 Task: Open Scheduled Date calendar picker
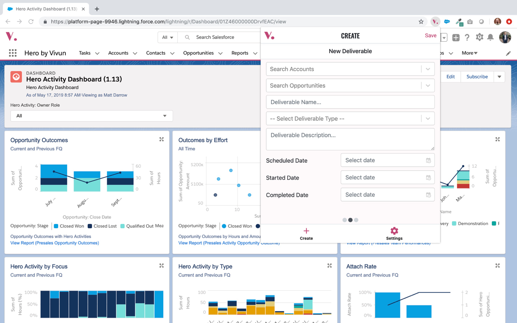[x=429, y=160]
